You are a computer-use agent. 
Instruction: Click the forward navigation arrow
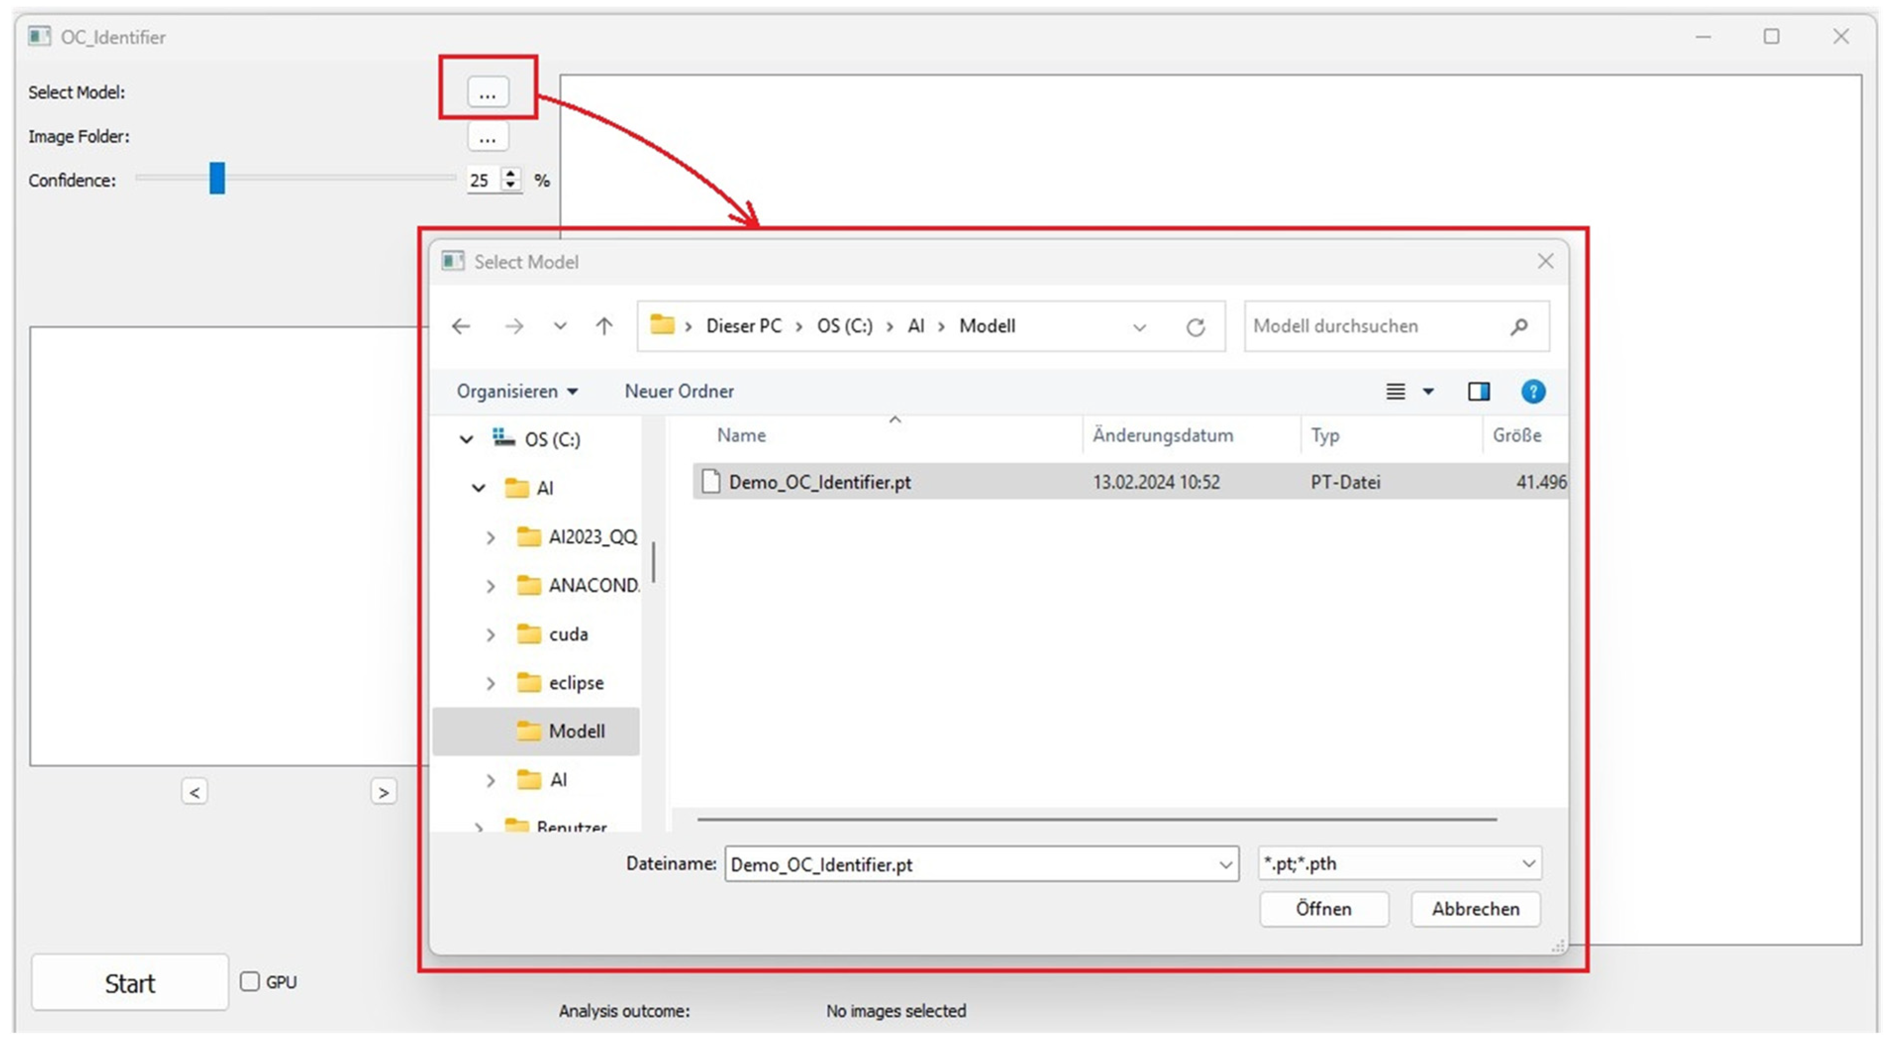(514, 327)
